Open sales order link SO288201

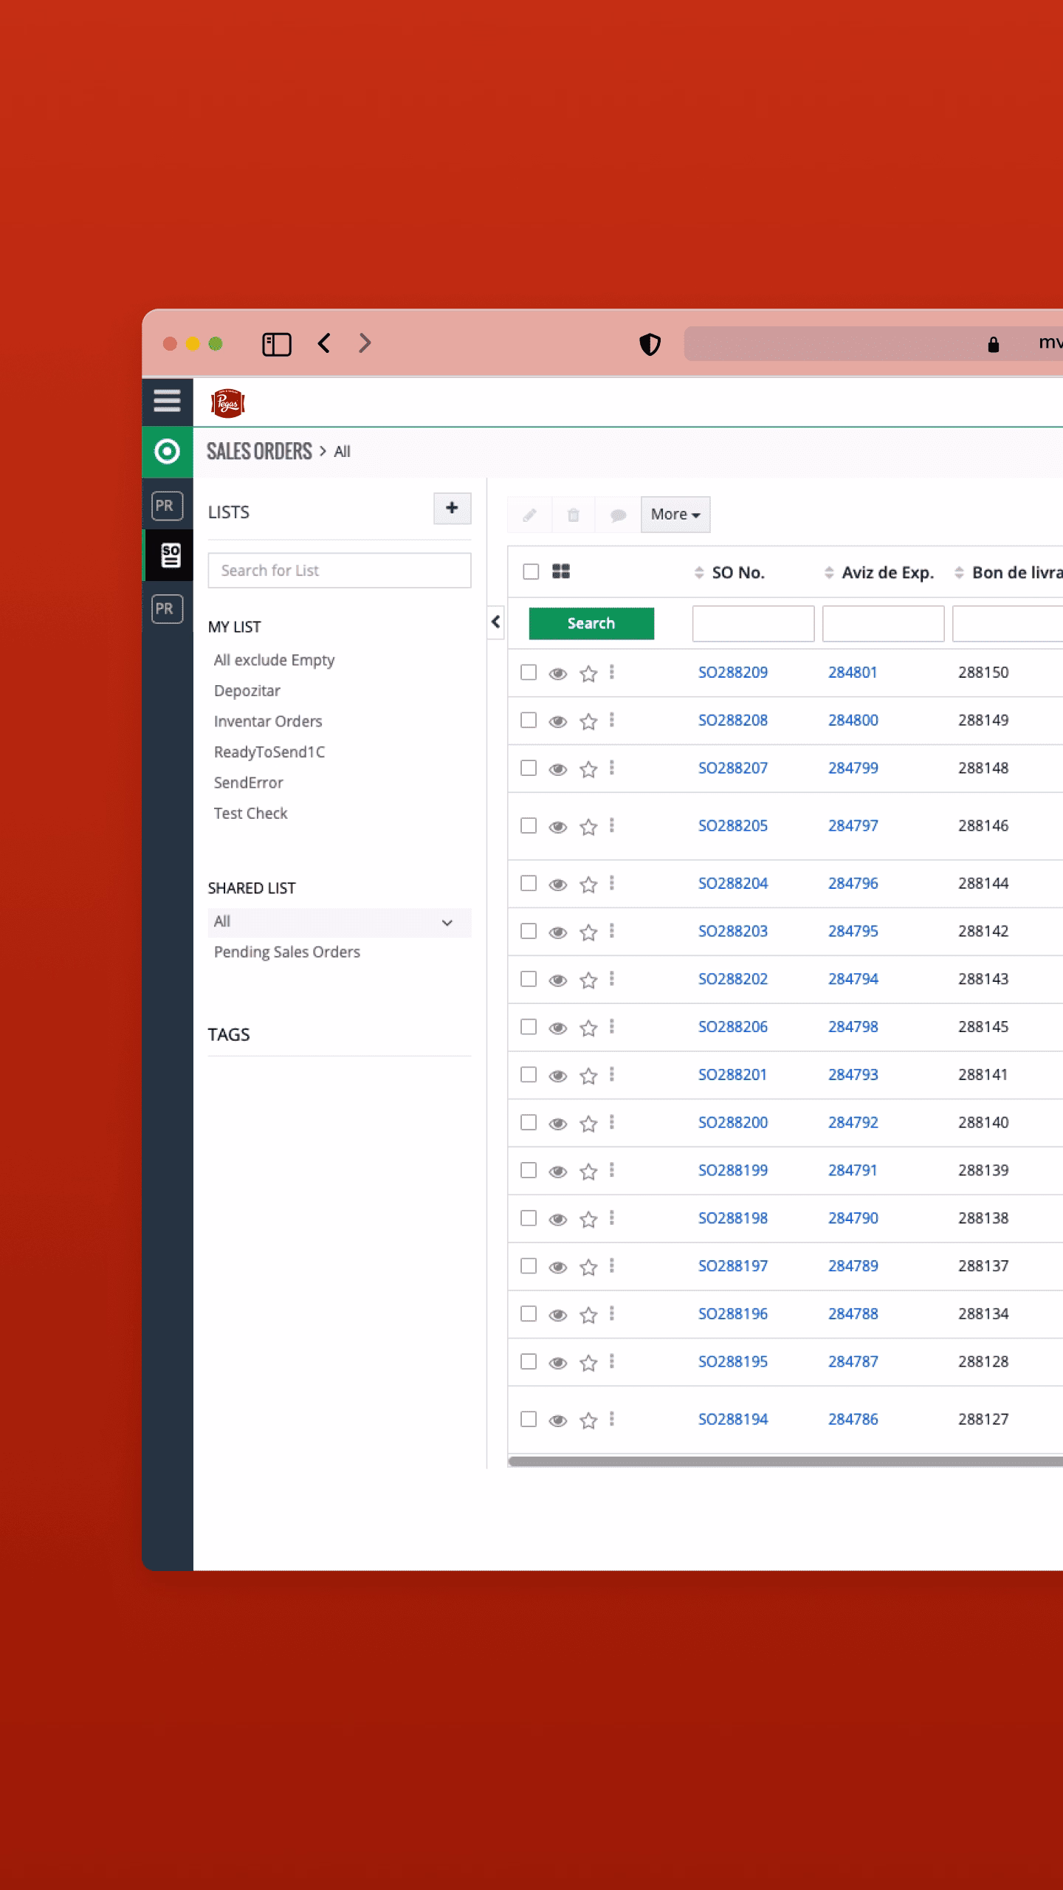point(732,1075)
